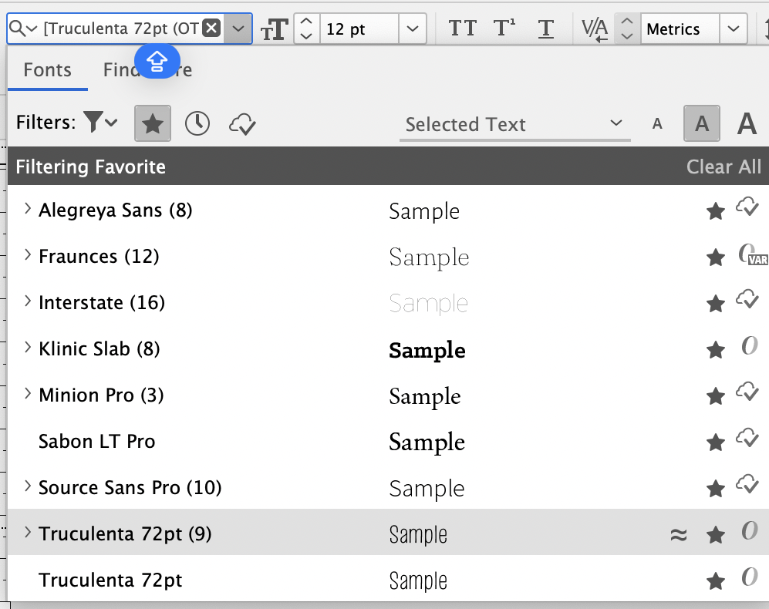
Task: Toggle the favorites star filter
Action: pyautogui.click(x=153, y=123)
